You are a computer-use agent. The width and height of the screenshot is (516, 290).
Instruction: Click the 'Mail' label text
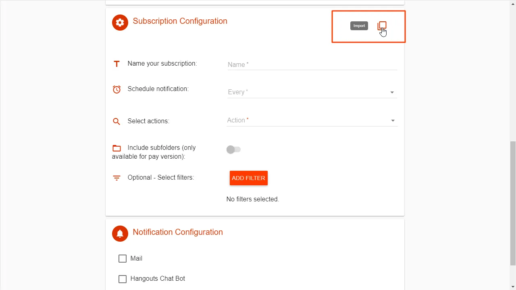tap(136, 259)
